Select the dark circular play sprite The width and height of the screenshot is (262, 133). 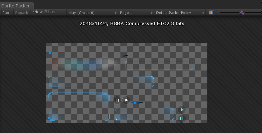126,100
